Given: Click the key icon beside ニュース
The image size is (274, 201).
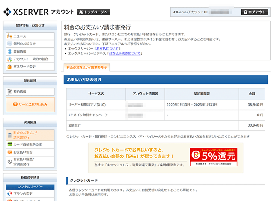Looking at the screenshot, I should 9,36.
